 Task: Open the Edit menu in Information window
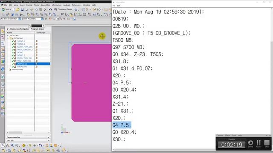point(119,6)
